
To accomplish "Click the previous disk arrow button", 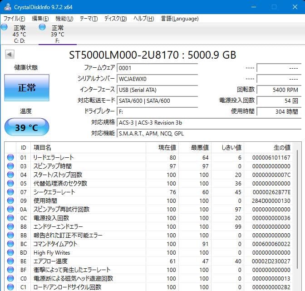I will pyautogui.click(x=10, y=55).
